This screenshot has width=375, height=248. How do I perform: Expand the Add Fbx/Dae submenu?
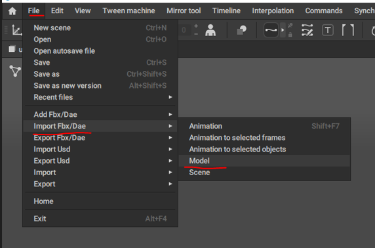tap(100, 114)
